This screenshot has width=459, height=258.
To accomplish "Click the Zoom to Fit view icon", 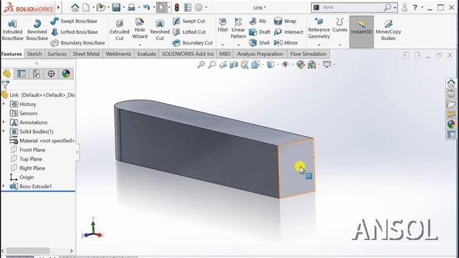I will [201, 64].
